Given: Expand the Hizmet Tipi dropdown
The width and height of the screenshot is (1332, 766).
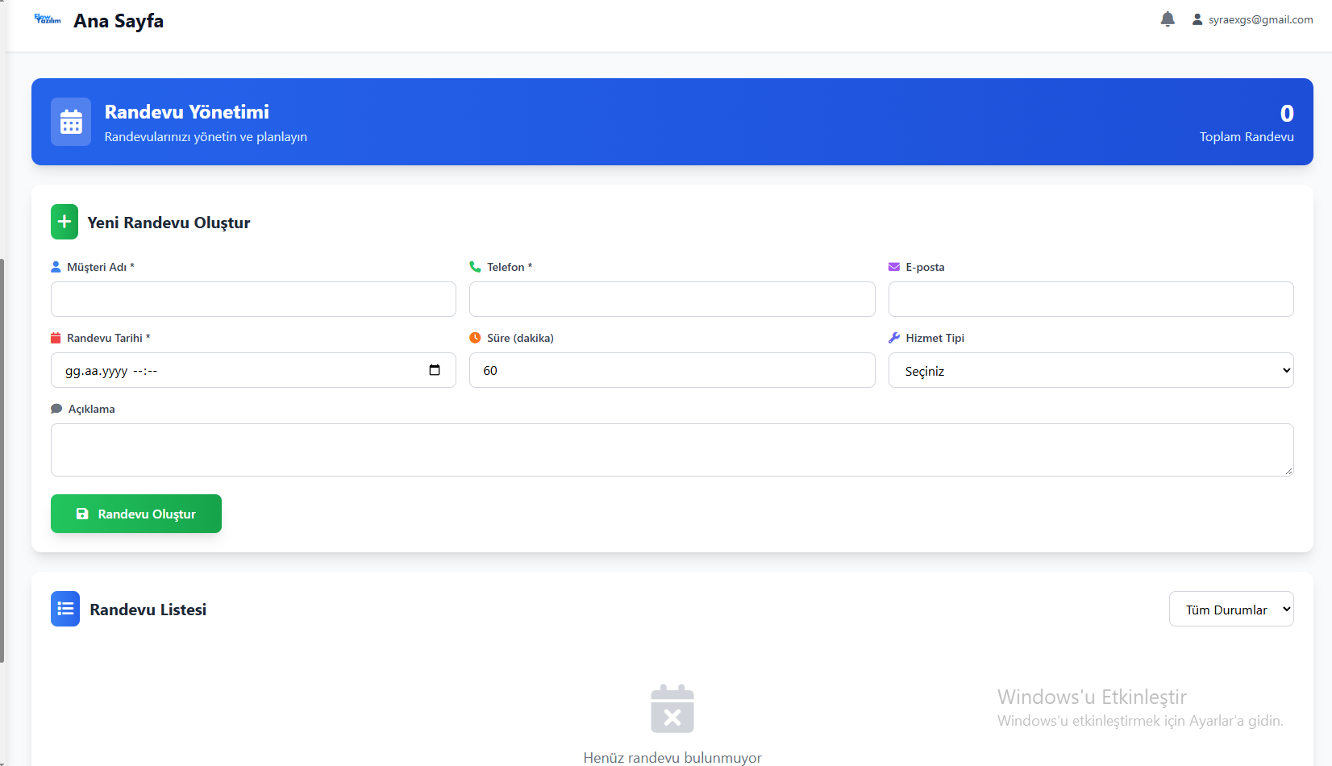Looking at the screenshot, I should pyautogui.click(x=1091, y=370).
